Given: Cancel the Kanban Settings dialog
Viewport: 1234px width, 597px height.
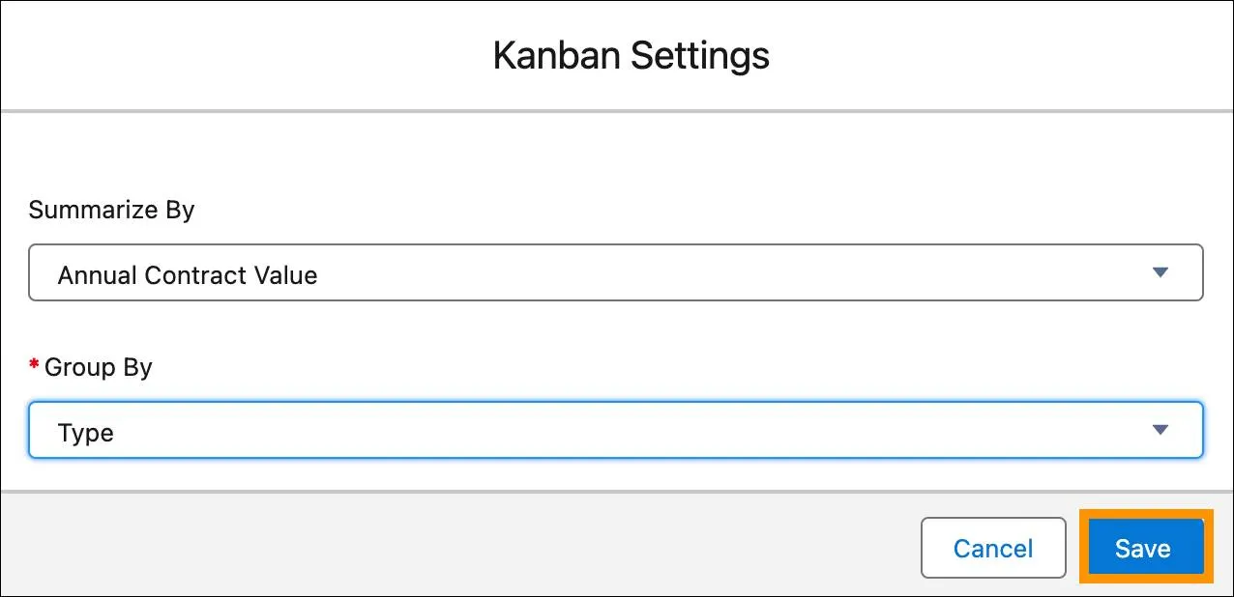Looking at the screenshot, I should pyautogui.click(x=993, y=548).
